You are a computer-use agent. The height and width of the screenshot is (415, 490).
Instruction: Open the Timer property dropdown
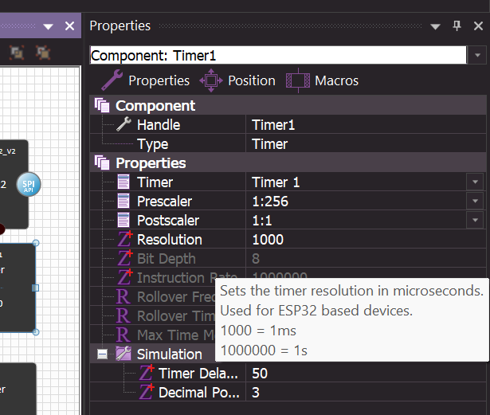click(475, 182)
